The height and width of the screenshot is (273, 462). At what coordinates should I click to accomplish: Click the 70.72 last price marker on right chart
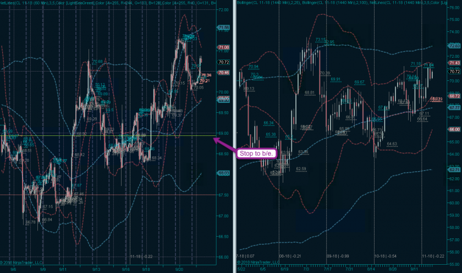pos(454,72)
